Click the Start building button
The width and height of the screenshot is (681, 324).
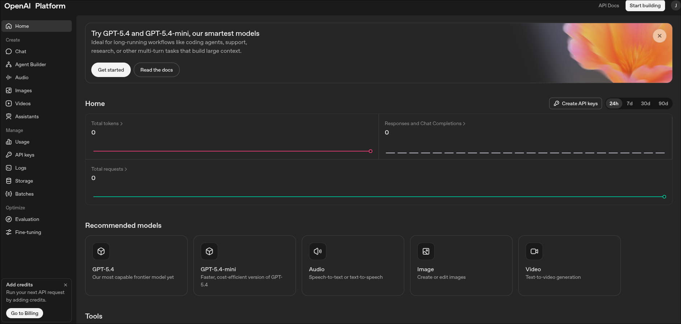(x=645, y=5)
